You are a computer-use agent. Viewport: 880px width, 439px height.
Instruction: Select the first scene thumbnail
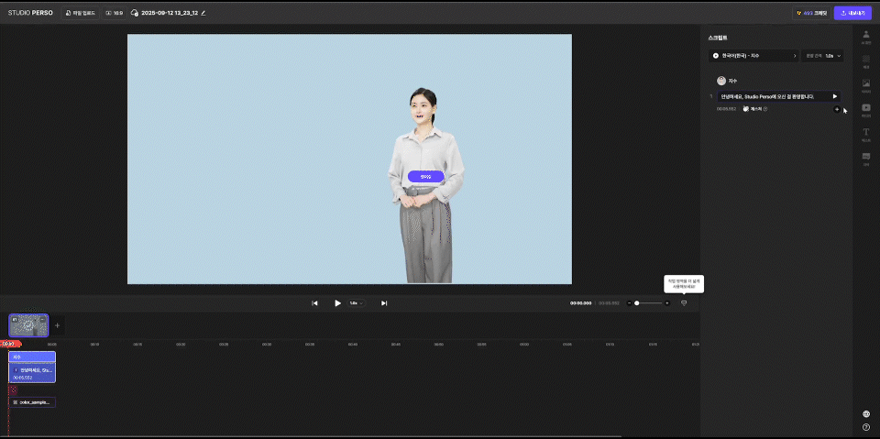(x=27, y=324)
